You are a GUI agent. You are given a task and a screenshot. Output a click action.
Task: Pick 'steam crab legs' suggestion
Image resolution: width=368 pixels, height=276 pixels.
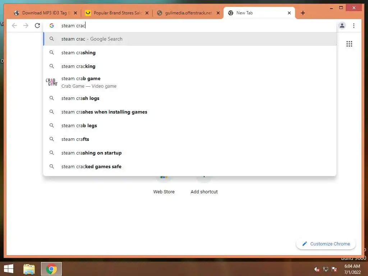190,125
